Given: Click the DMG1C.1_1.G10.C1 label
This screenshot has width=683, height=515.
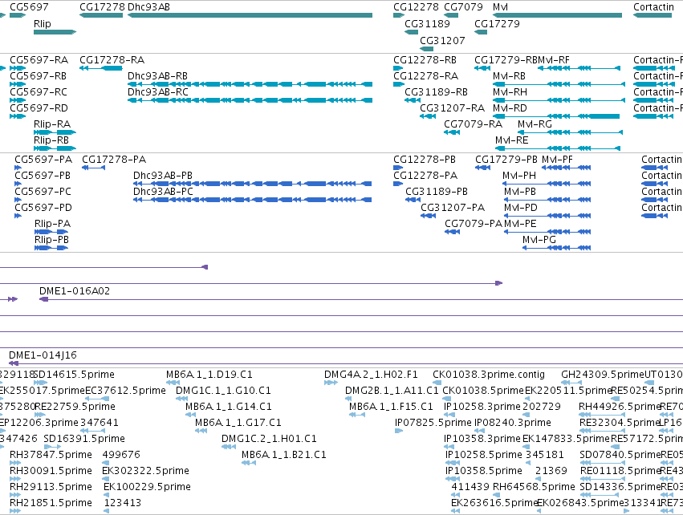Looking at the screenshot, I should (223, 391).
